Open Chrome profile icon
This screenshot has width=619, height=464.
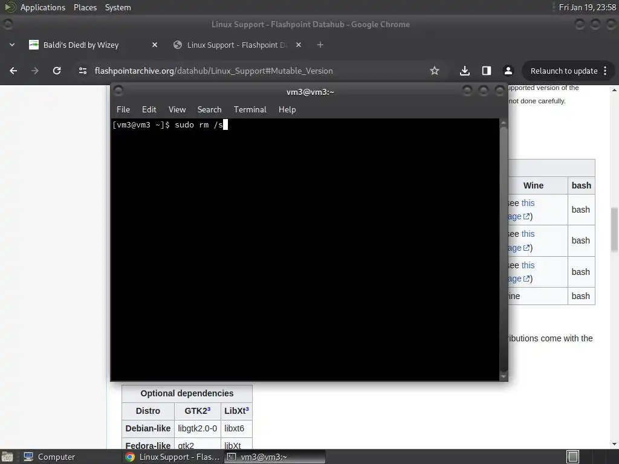[x=508, y=71]
